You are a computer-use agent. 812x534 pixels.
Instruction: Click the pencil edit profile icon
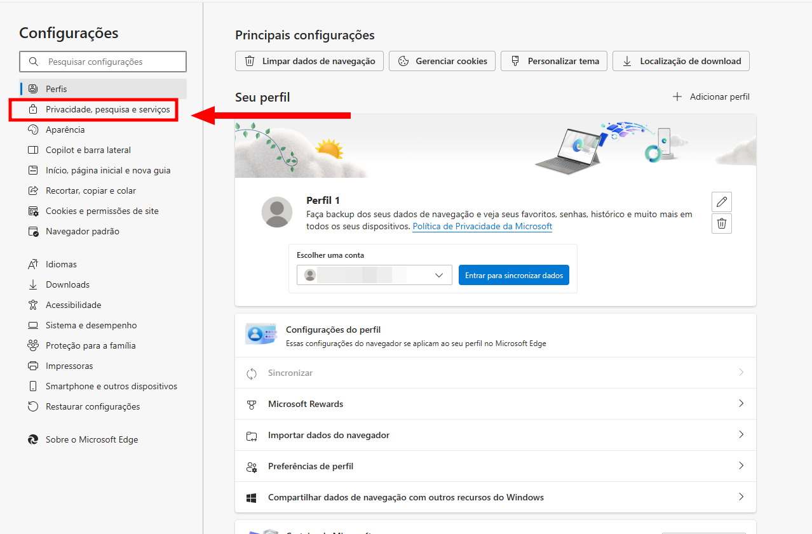tap(721, 202)
